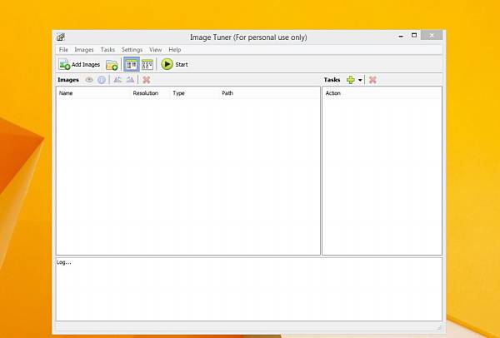Open the Settings menu
500x338 pixels.
132,50
